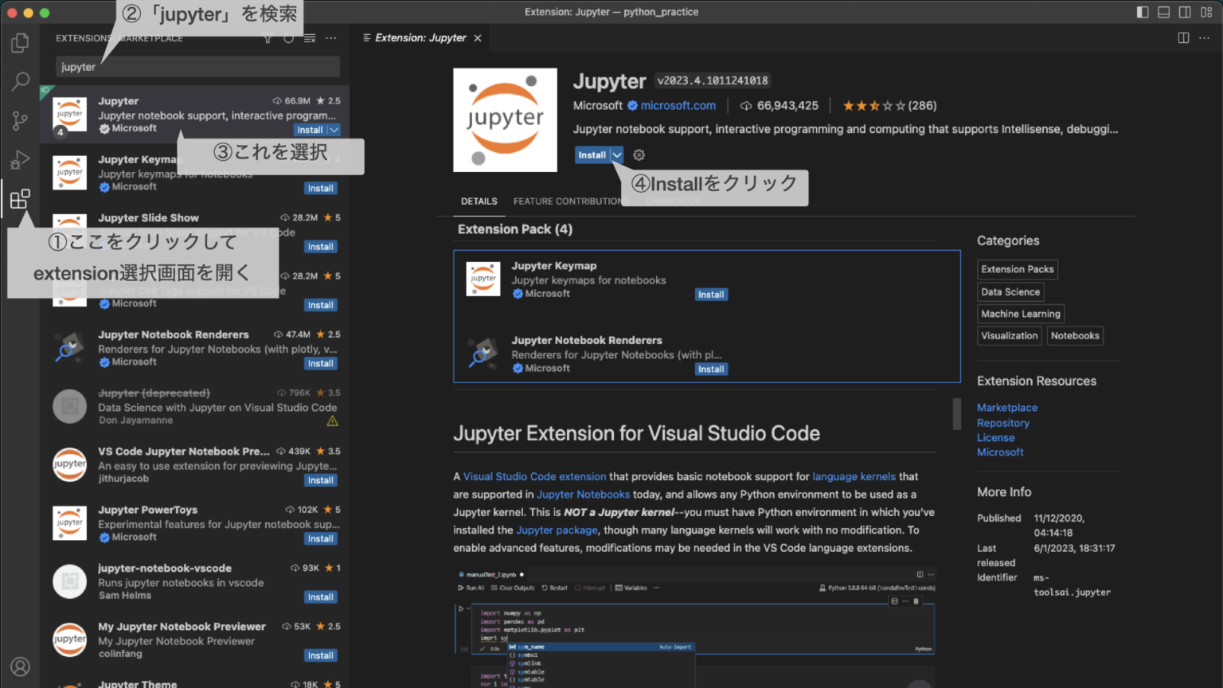Open the Extensions icon in activity bar
Image resolution: width=1223 pixels, height=688 pixels.
[x=20, y=199]
